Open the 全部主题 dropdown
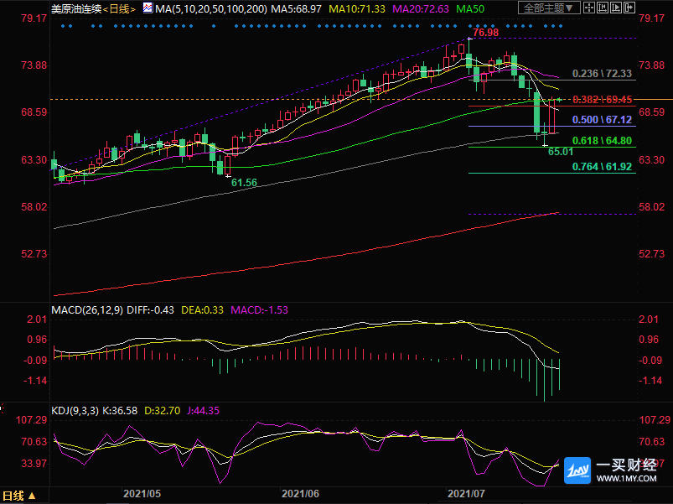 coord(549,8)
